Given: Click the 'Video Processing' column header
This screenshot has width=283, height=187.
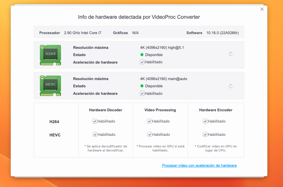Looking at the screenshot, I should point(160,110).
